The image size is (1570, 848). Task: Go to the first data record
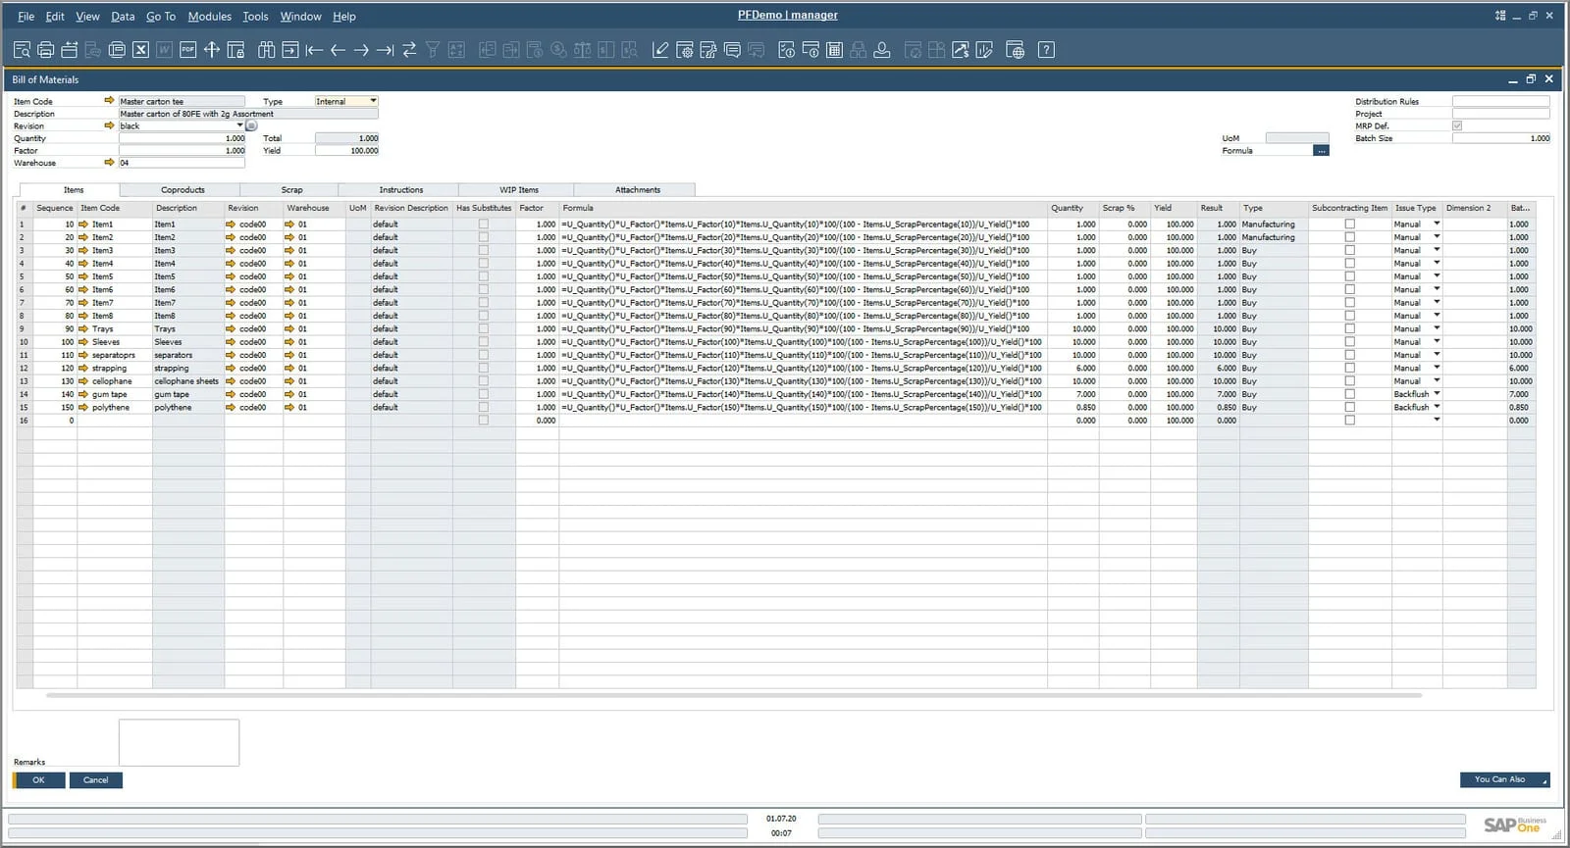pyautogui.click(x=314, y=50)
